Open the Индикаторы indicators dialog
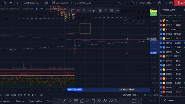Image resolution: width=185 pixels, height=104 pixels. click(x=32, y=3)
